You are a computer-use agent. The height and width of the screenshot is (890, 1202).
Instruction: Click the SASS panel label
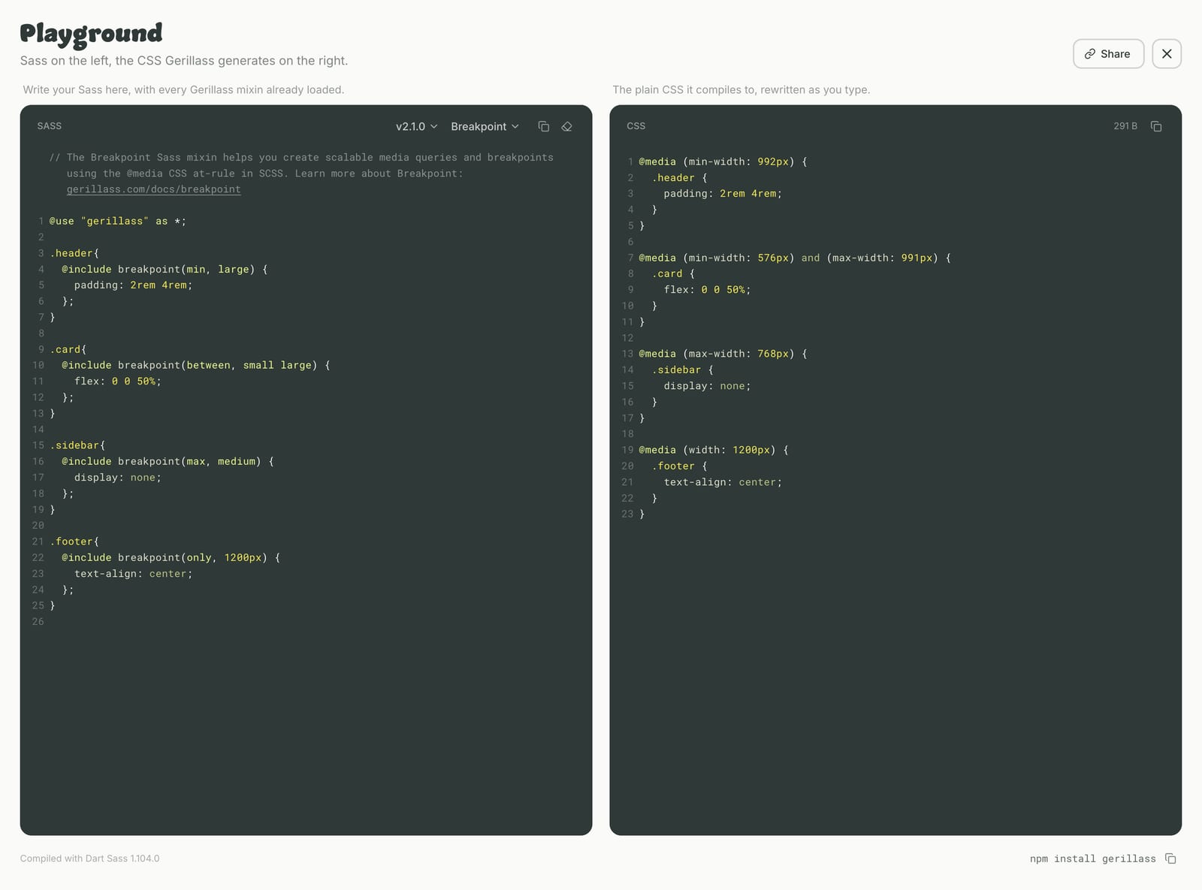click(x=50, y=126)
